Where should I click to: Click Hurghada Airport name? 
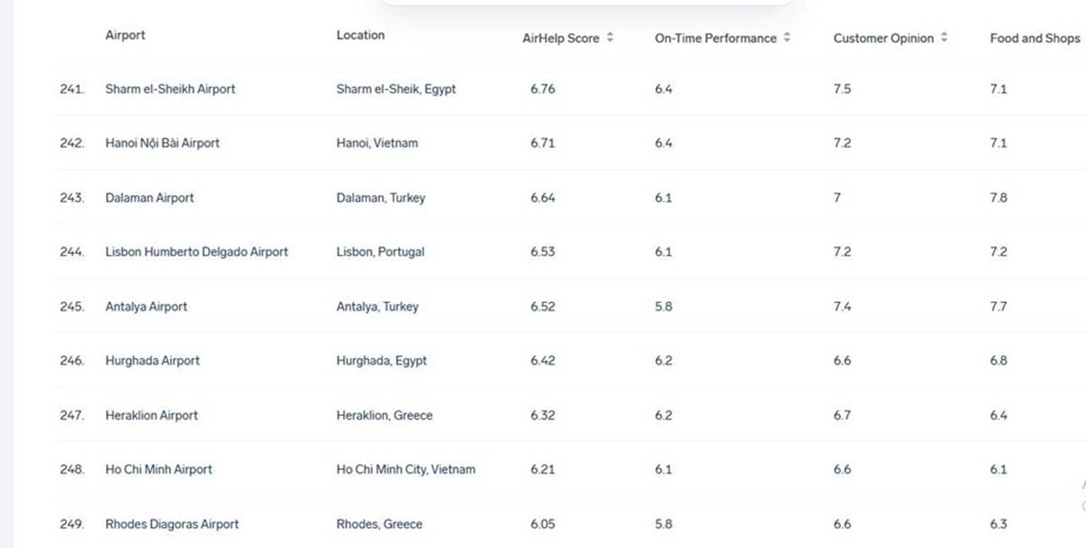152,360
